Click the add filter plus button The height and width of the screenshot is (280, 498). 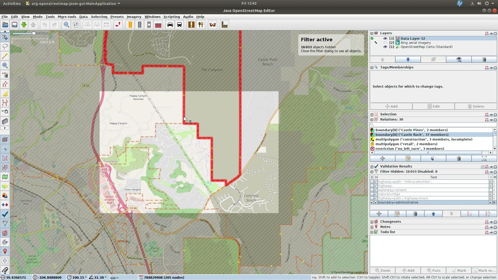[x=379, y=214]
